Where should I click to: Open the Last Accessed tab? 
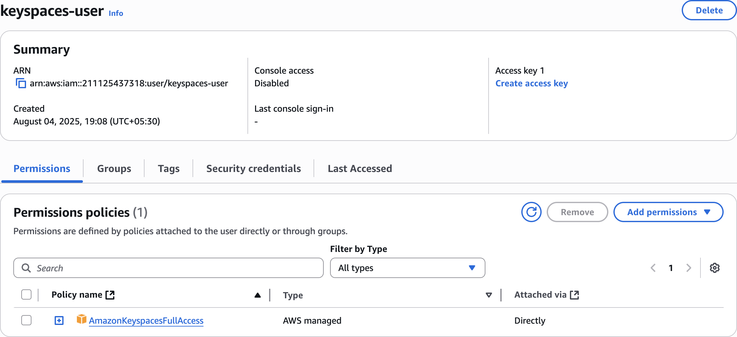point(360,168)
